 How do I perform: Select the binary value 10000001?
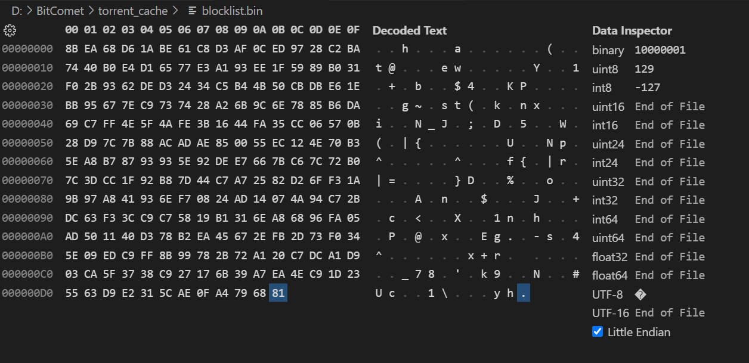[x=660, y=49]
